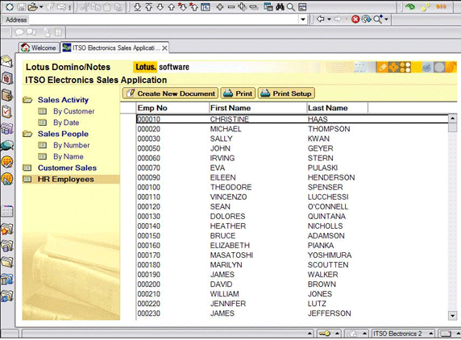Open the ITSO Electronics 2 location popup in status bar
This screenshot has width=461, height=340.
click(403, 334)
